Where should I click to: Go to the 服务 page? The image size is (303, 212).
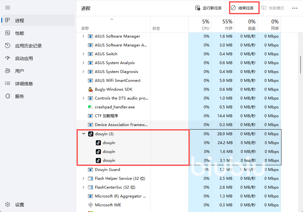(19, 96)
